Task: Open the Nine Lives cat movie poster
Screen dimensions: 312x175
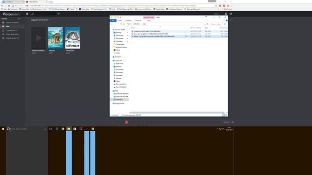Action: point(73,38)
